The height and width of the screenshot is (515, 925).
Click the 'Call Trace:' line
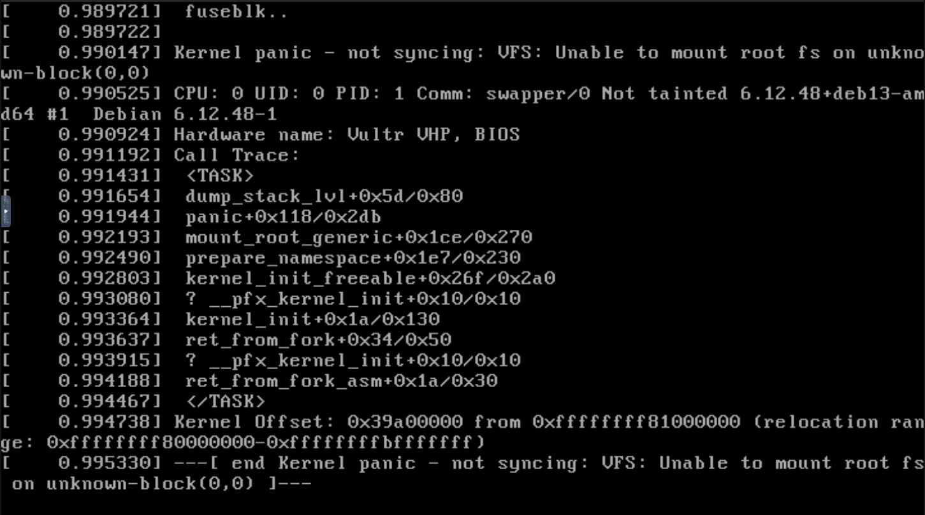click(x=236, y=155)
